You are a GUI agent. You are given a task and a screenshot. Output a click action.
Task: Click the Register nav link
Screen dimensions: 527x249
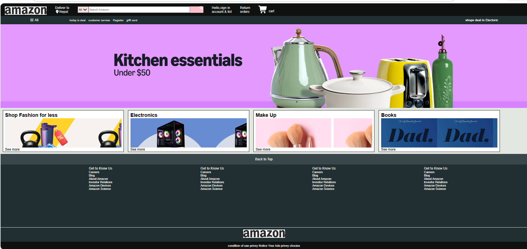(118, 20)
